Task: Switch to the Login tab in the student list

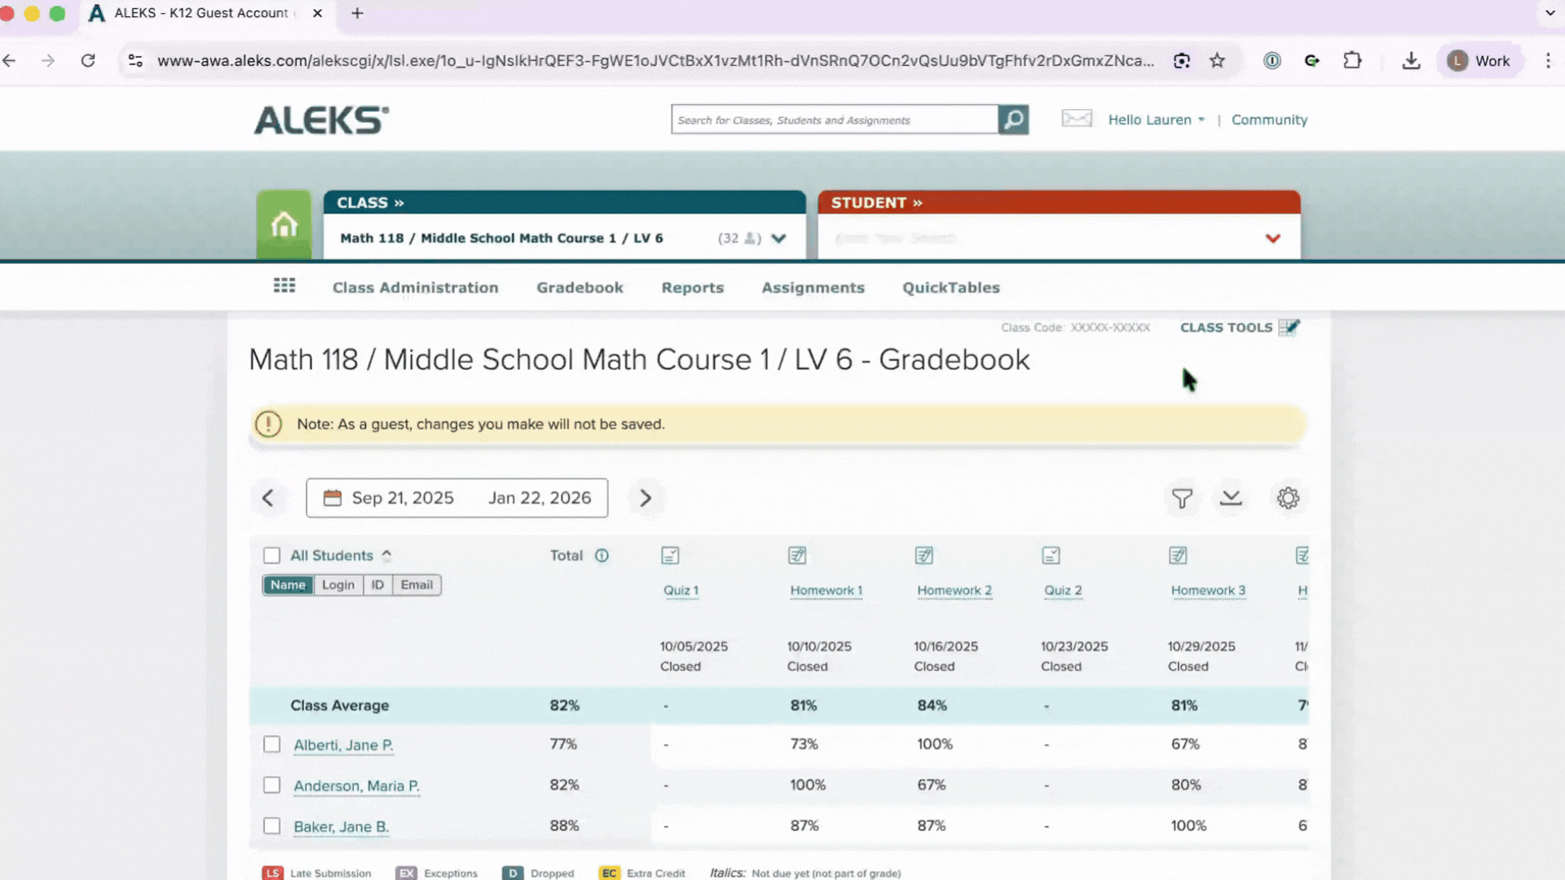Action: click(337, 584)
